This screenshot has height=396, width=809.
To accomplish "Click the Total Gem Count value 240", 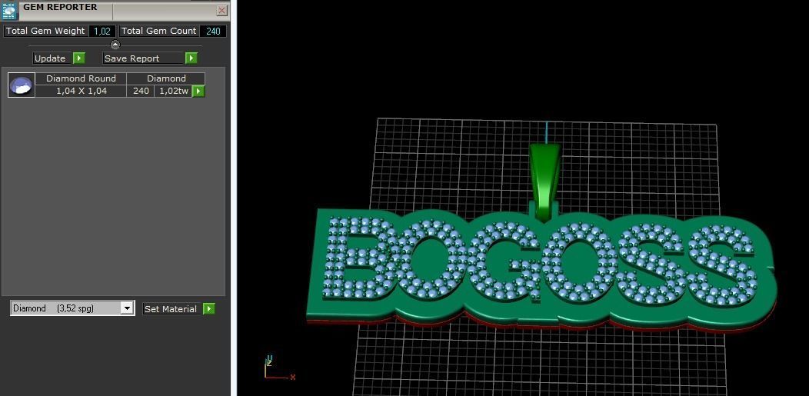I will pos(213,31).
